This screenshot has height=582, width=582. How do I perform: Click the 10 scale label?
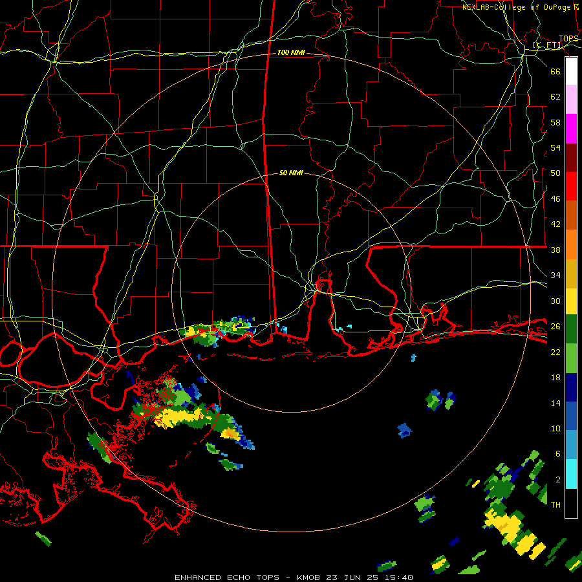[x=555, y=429]
